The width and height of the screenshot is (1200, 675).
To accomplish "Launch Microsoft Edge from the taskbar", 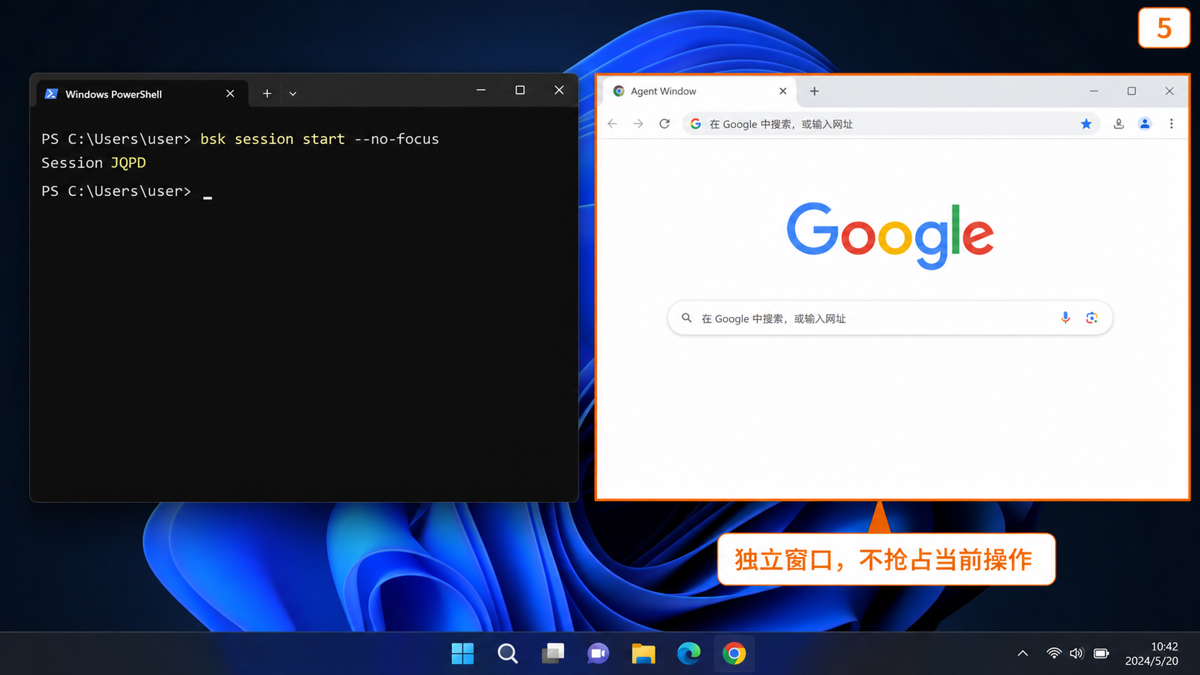I will pos(689,653).
